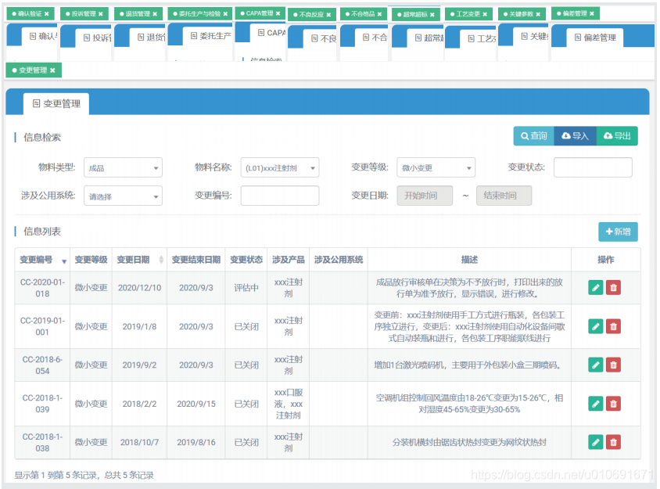
Task: Click the 导出 export button
Action: [x=617, y=136]
